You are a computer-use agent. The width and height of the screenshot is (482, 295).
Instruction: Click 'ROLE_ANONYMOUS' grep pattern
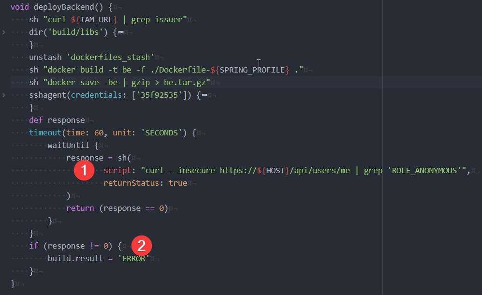coord(424,170)
